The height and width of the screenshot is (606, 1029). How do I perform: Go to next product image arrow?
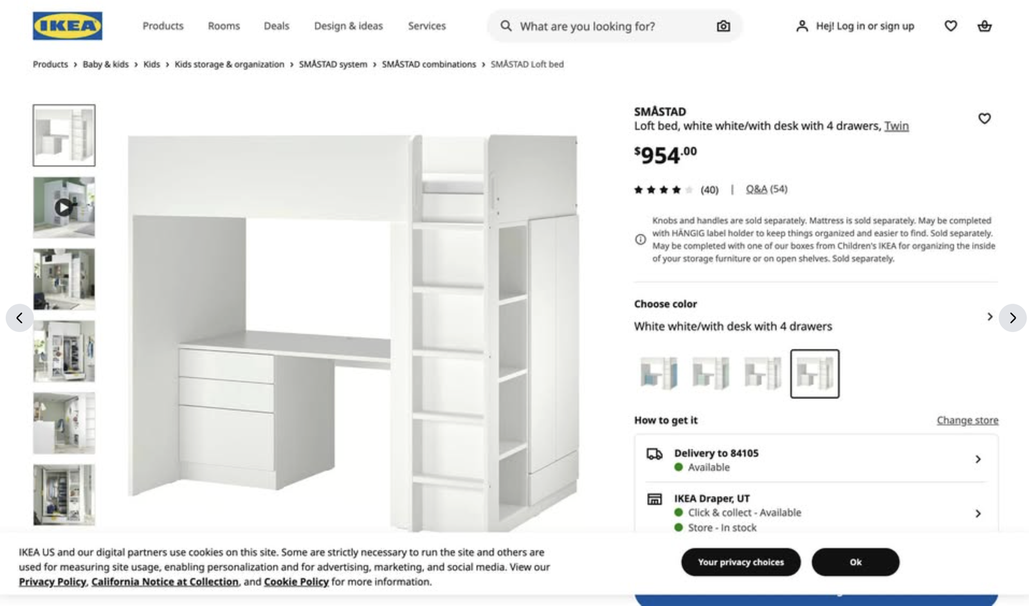pyautogui.click(x=1012, y=318)
